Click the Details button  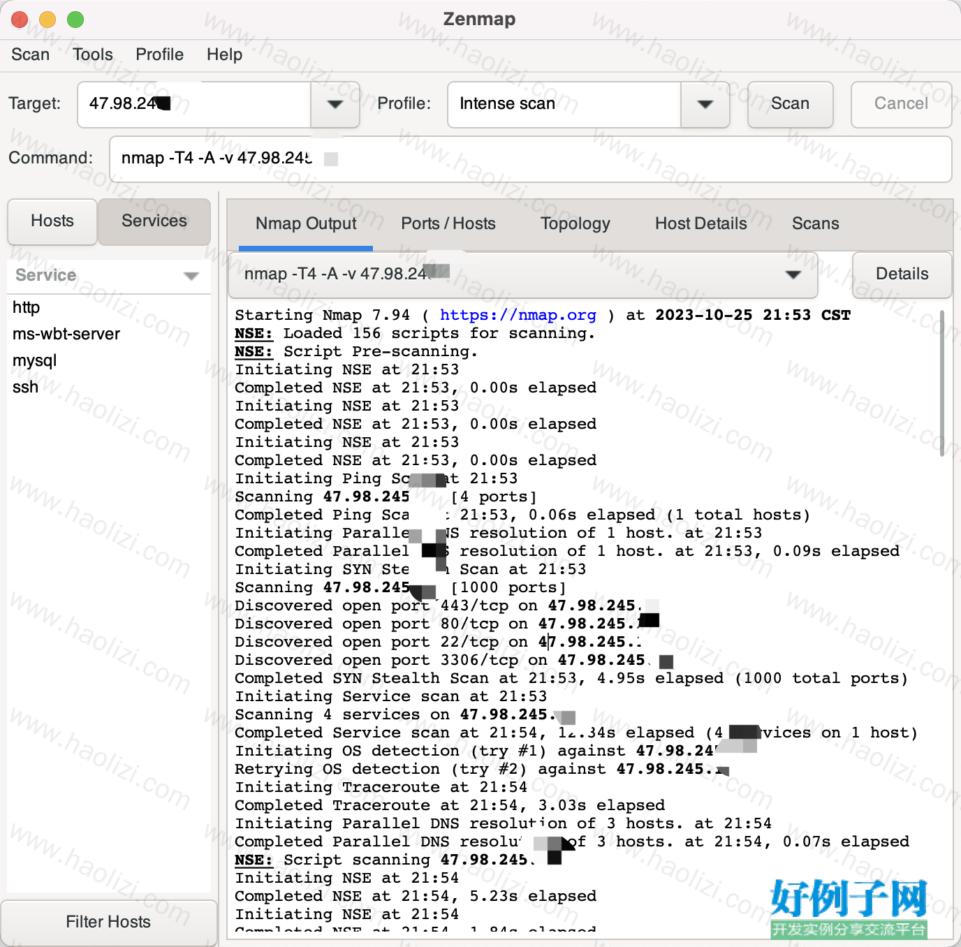902,274
